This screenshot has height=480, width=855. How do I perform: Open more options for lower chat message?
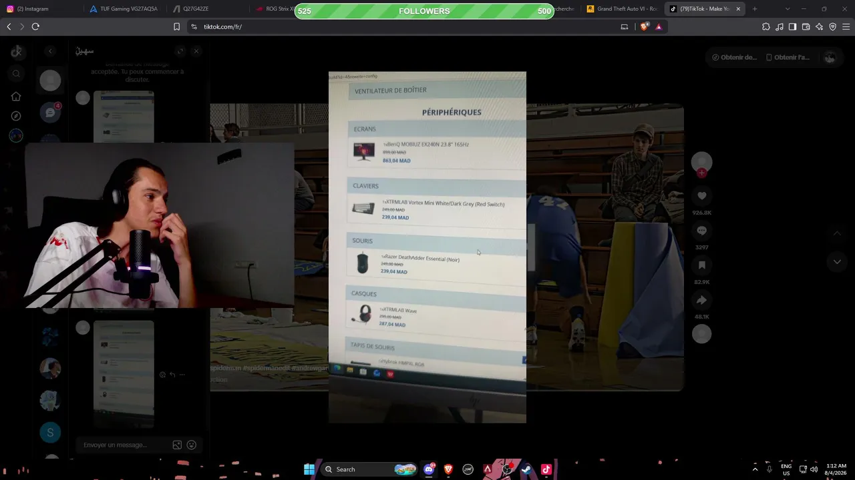[x=182, y=375]
